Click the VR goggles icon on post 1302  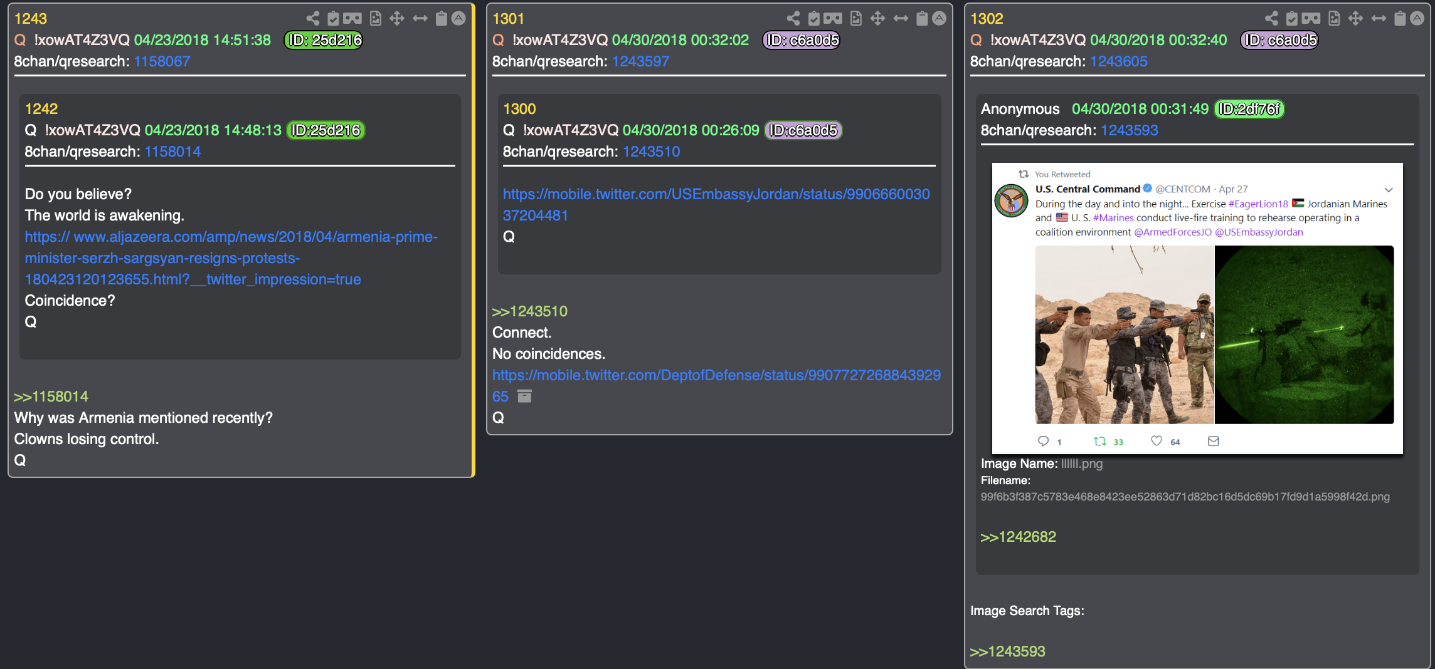pyautogui.click(x=1311, y=19)
